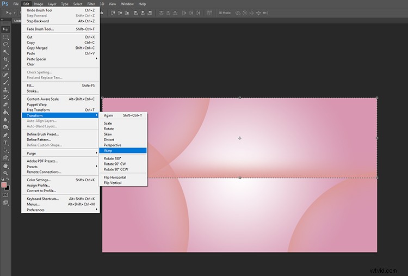The width and height of the screenshot is (408, 276).
Task: Open the Select menu
Action: point(78,4)
